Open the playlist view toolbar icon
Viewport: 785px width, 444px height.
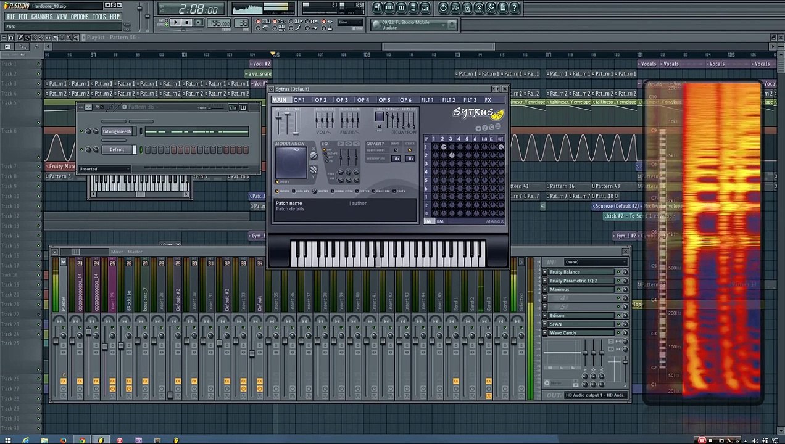pyautogui.click(x=378, y=8)
